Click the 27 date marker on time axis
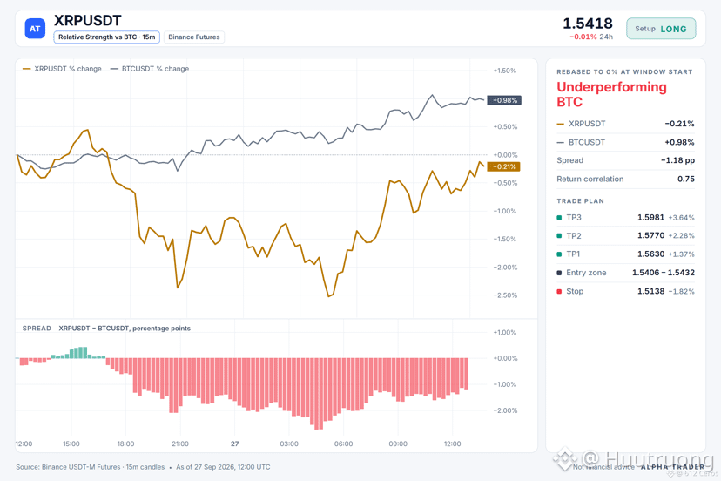721x481 pixels. [x=235, y=444]
